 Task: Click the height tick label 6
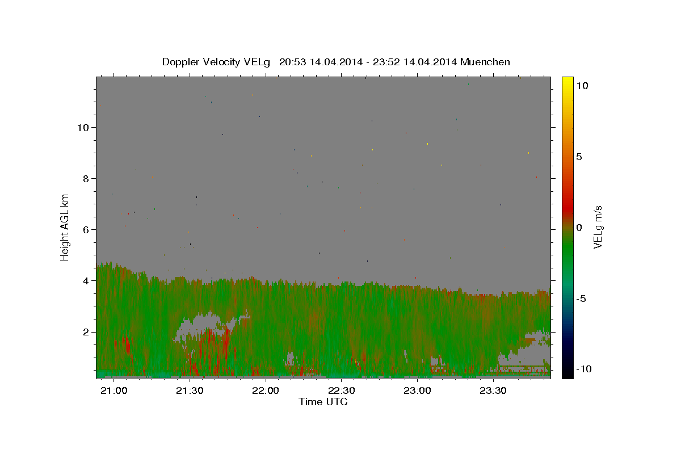pyautogui.click(x=85, y=229)
